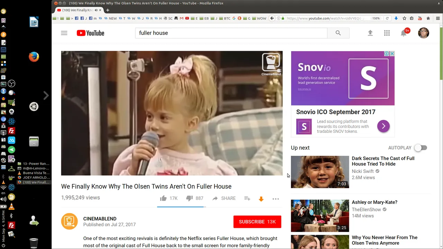Open the CINEMABLEND channel name link
This screenshot has width=443, height=249.
point(100,219)
